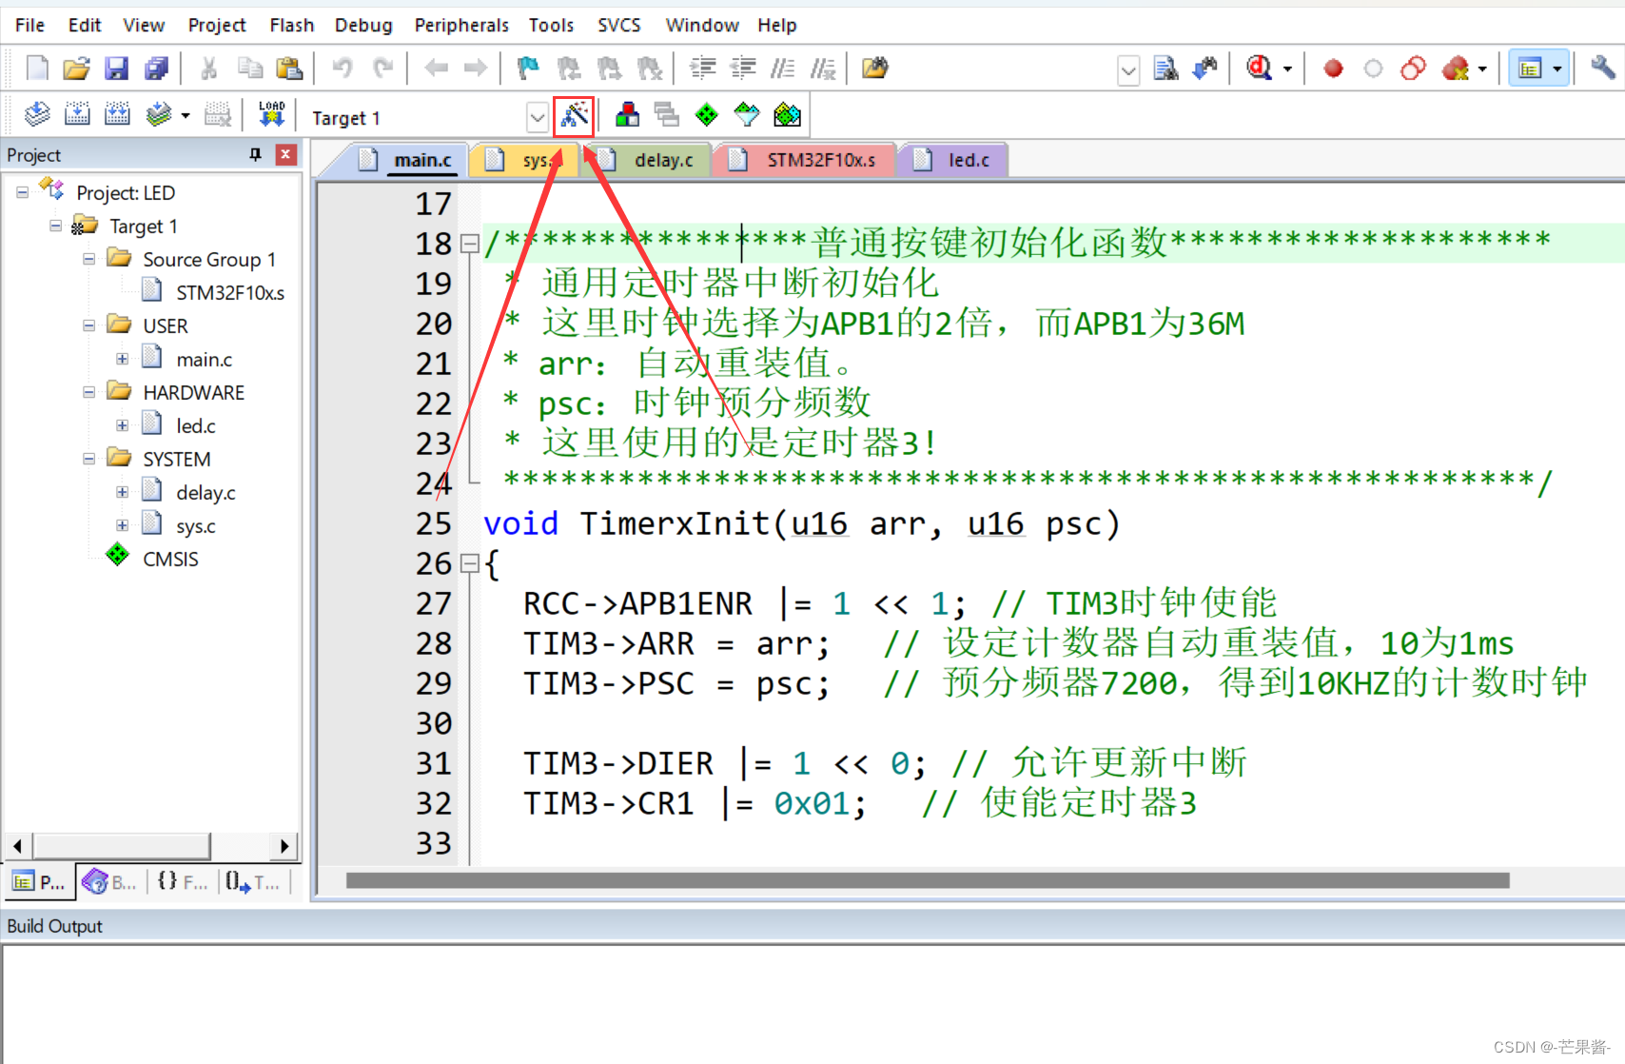Click the Build icon to compile
1625x1064 pixels.
tap(77, 113)
